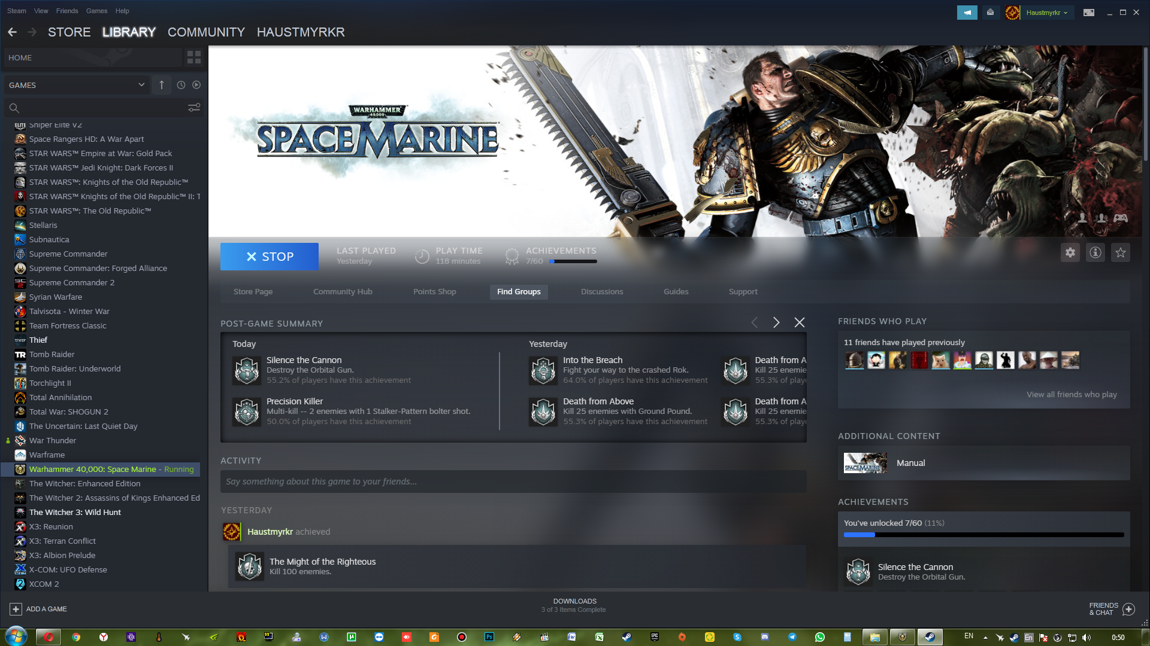This screenshot has width=1150, height=646.
Task: Stop the running game
Action: click(x=270, y=257)
